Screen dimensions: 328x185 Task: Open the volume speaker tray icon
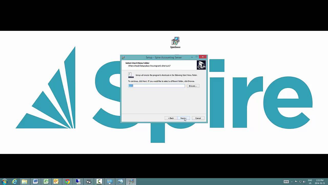(304, 182)
